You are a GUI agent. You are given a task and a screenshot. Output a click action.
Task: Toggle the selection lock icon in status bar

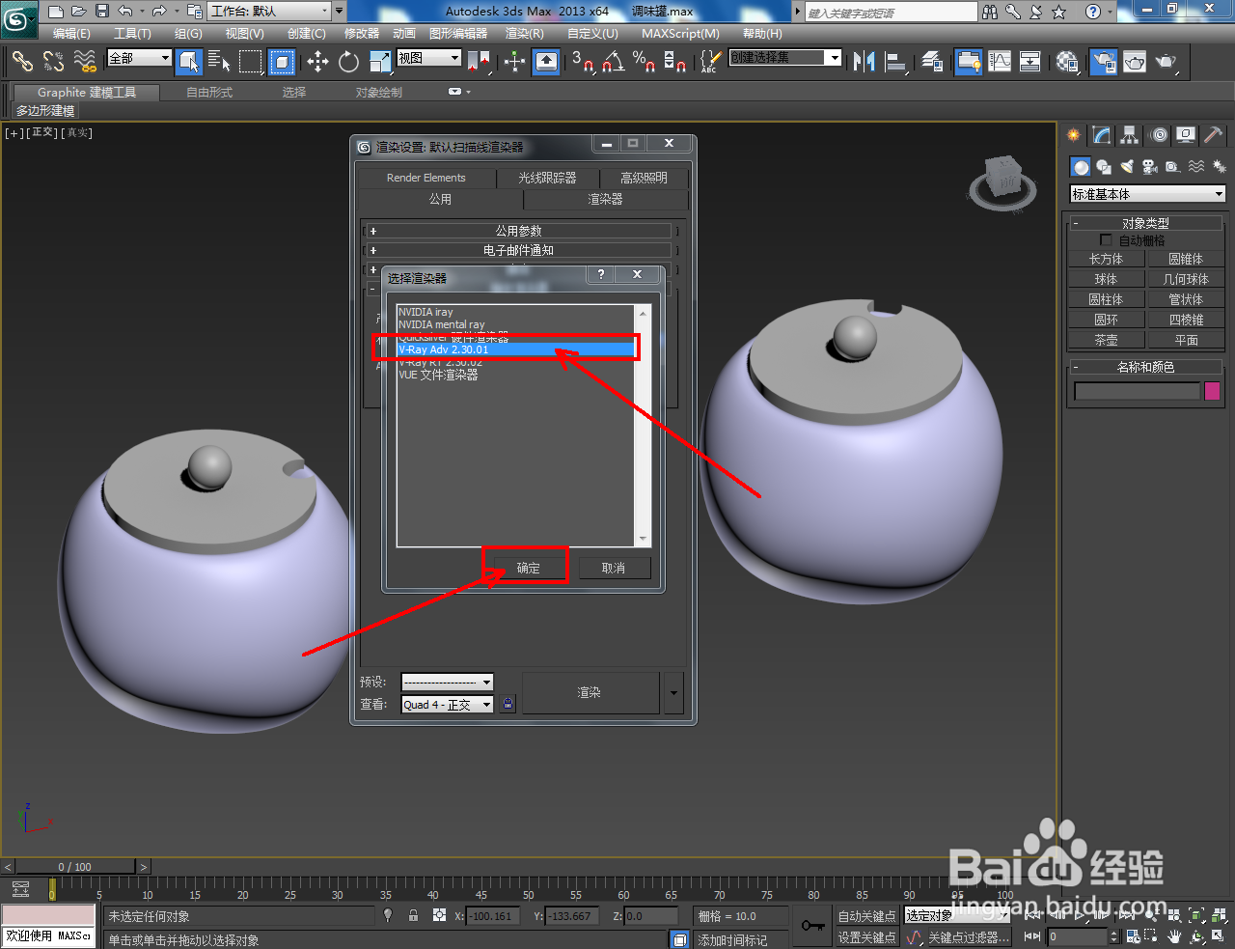click(x=413, y=915)
